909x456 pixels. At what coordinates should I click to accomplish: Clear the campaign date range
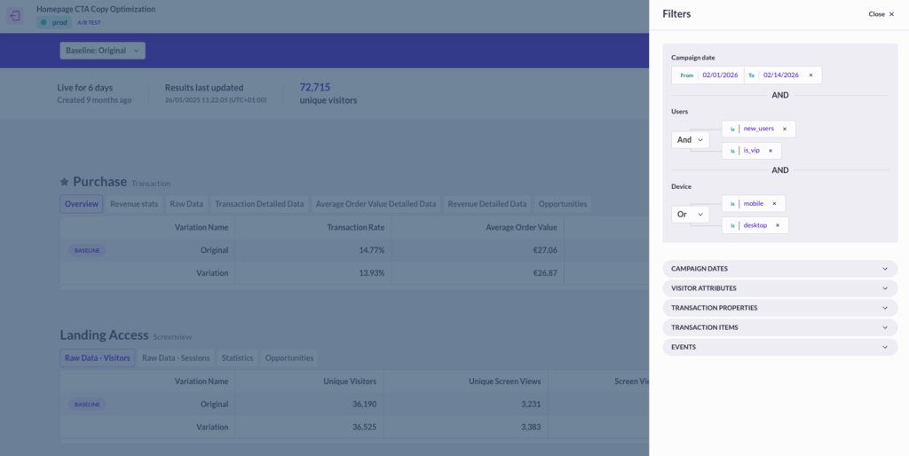pyautogui.click(x=810, y=75)
